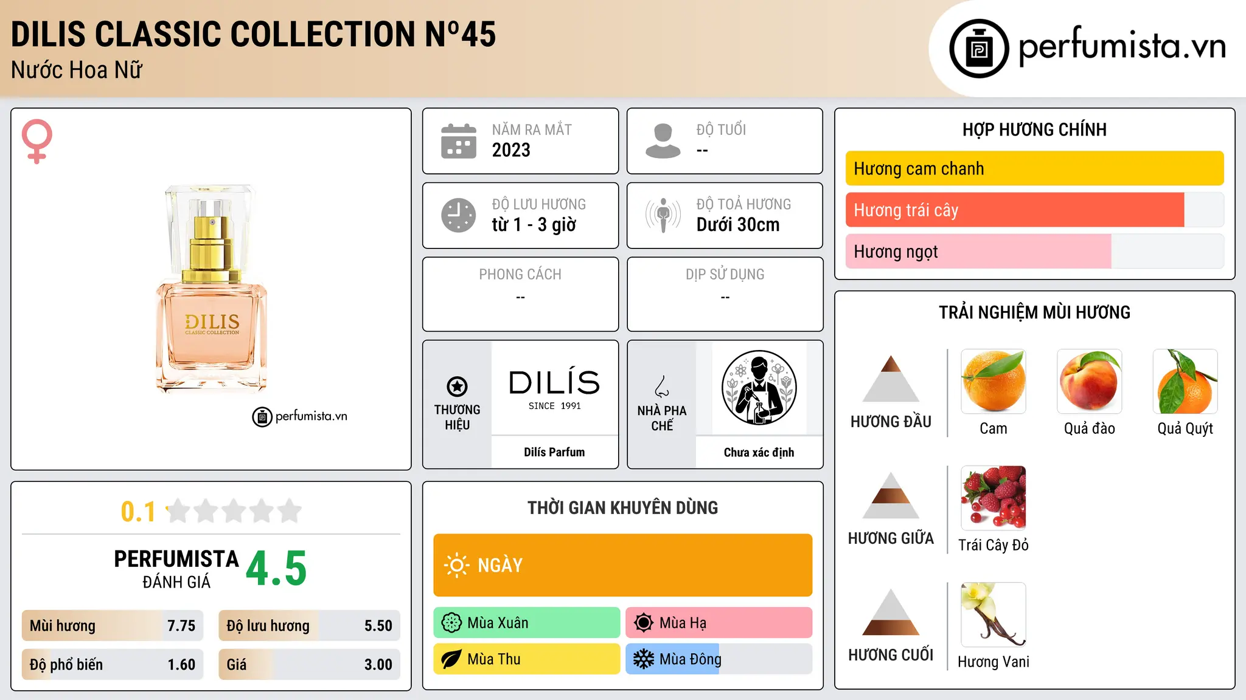Click the green 4.5 Perfumista score
The image size is (1246, 700).
(x=276, y=569)
